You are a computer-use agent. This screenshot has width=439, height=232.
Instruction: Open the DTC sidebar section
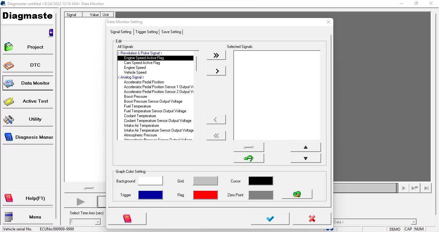pyautogui.click(x=28, y=65)
